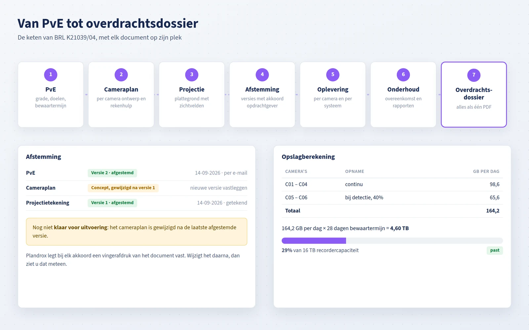The width and height of the screenshot is (529, 330).
Task: Click the 'Versie 2 · afgestemd' badge
Action: coord(112,173)
